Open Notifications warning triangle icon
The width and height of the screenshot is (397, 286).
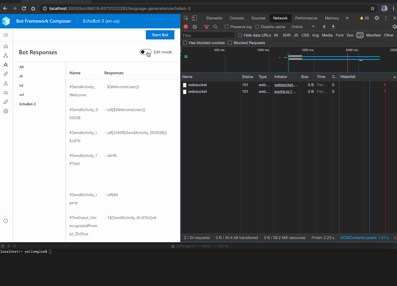point(6,83)
